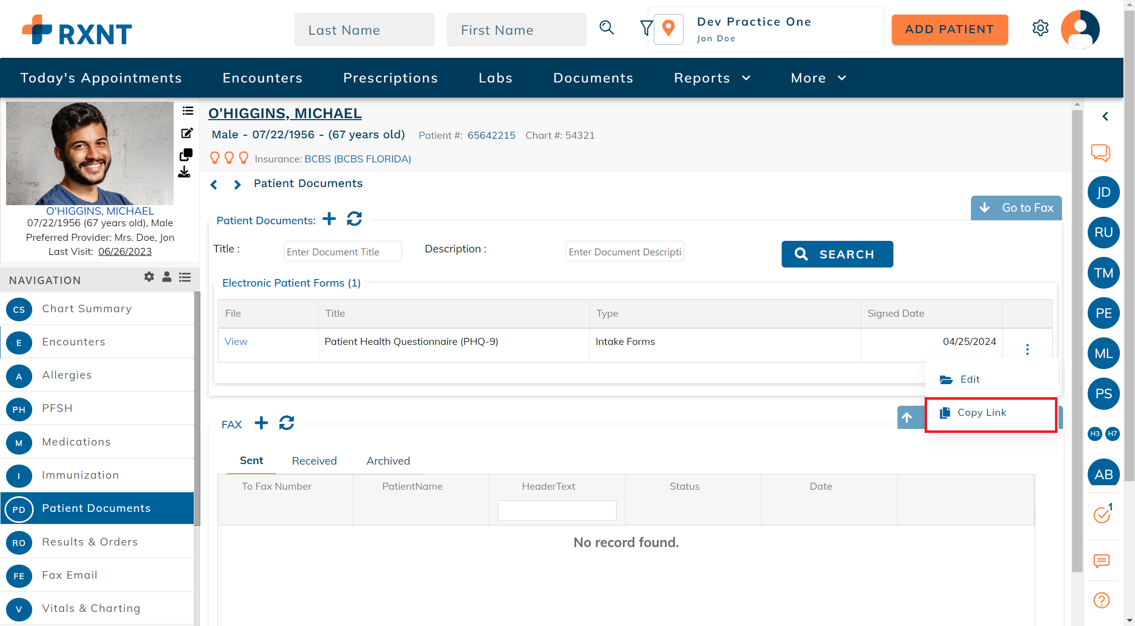Click the patient search magnifier icon

click(x=607, y=28)
